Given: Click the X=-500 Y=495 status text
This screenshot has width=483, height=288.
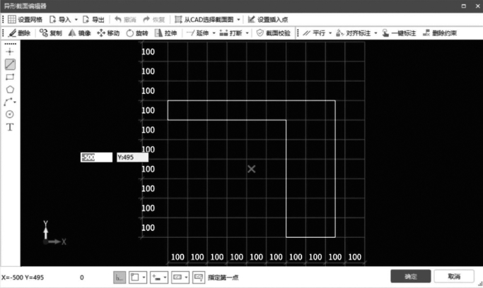Looking at the screenshot, I should tap(23, 277).
